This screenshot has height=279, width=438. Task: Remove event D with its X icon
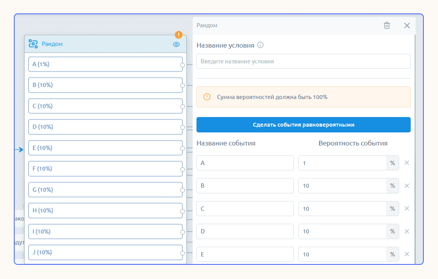pos(407,231)
